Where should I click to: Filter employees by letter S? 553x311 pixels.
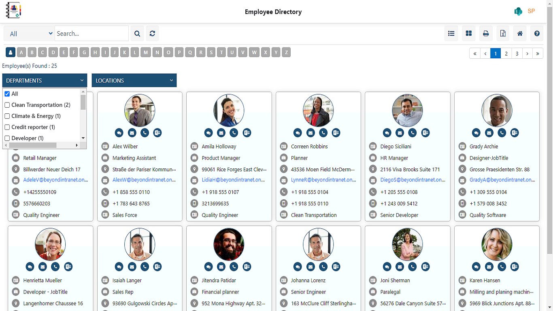tap(211, 52)
